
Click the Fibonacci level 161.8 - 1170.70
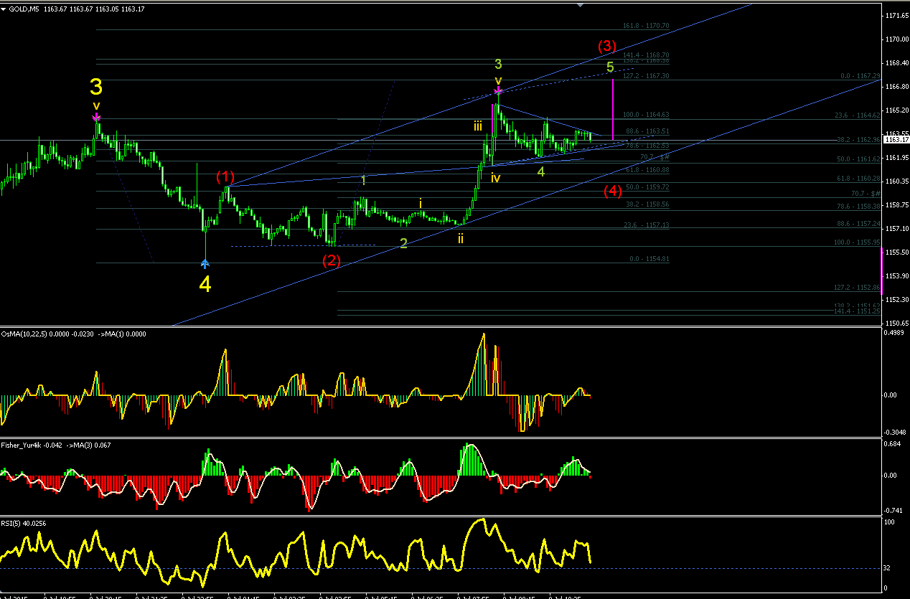pos(646,26)
